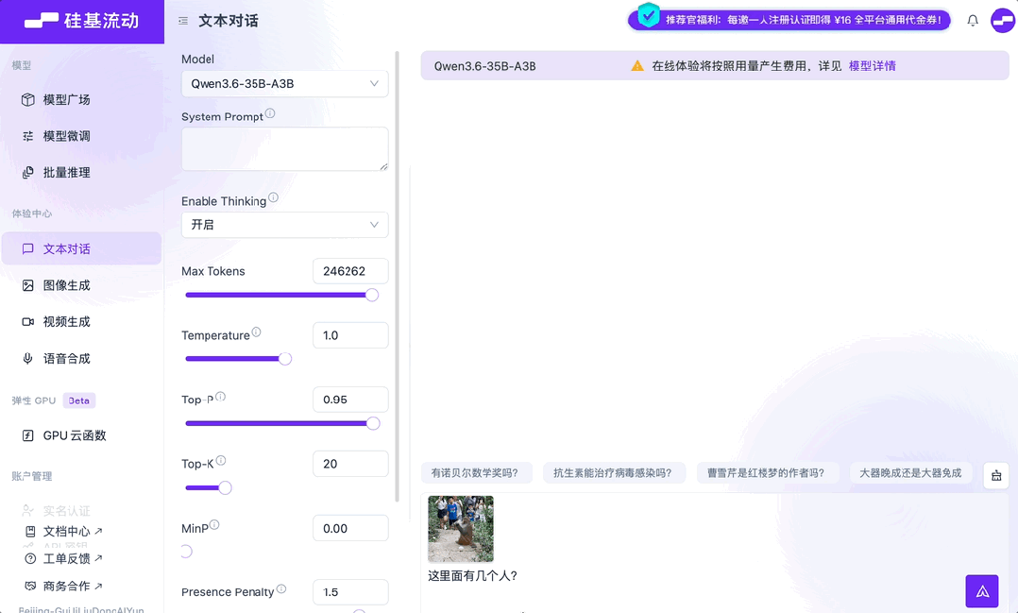Open 语音合成 in the sidebar
1018x613 pixels.
click(82, 359)
